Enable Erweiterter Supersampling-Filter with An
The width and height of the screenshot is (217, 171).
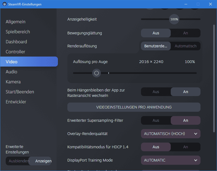[186, 120]
